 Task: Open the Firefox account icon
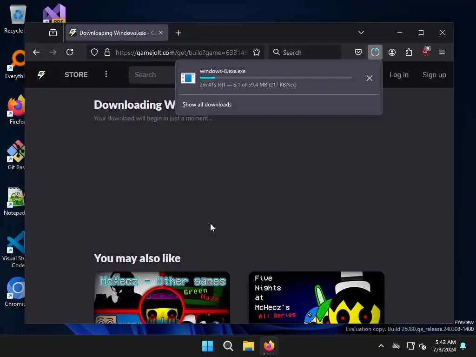[x=392, y=52]
